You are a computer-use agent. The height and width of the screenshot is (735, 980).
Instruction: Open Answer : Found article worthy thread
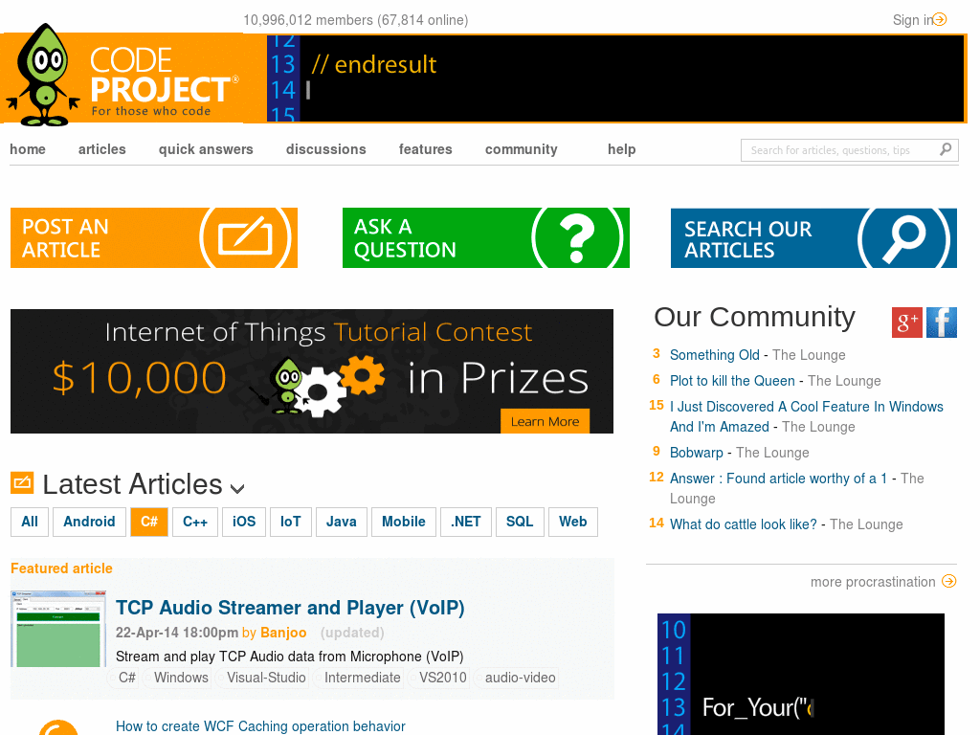pyautogui.click(x=778, y=479)
